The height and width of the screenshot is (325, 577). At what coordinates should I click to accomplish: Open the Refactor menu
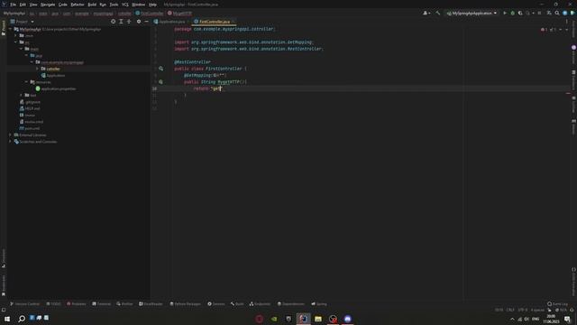pos(78,5)
